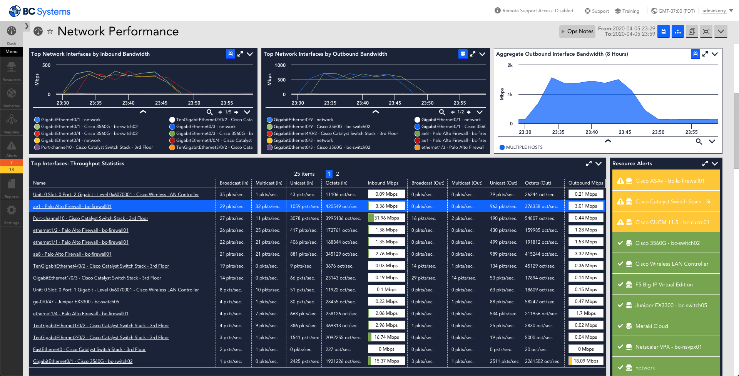
Task: View Alerts via the warning triangle icon
Action: point(11,147)
